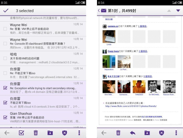Open the 2 個項目 link
This screenshot has width=183, height=138.
pos(143,51)
